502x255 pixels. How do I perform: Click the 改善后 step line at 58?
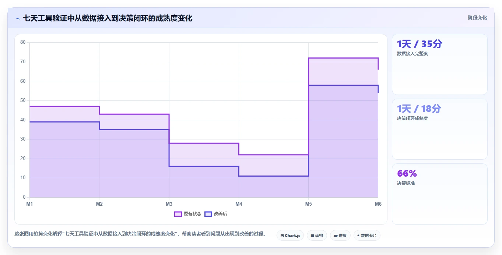pos(343,85)
